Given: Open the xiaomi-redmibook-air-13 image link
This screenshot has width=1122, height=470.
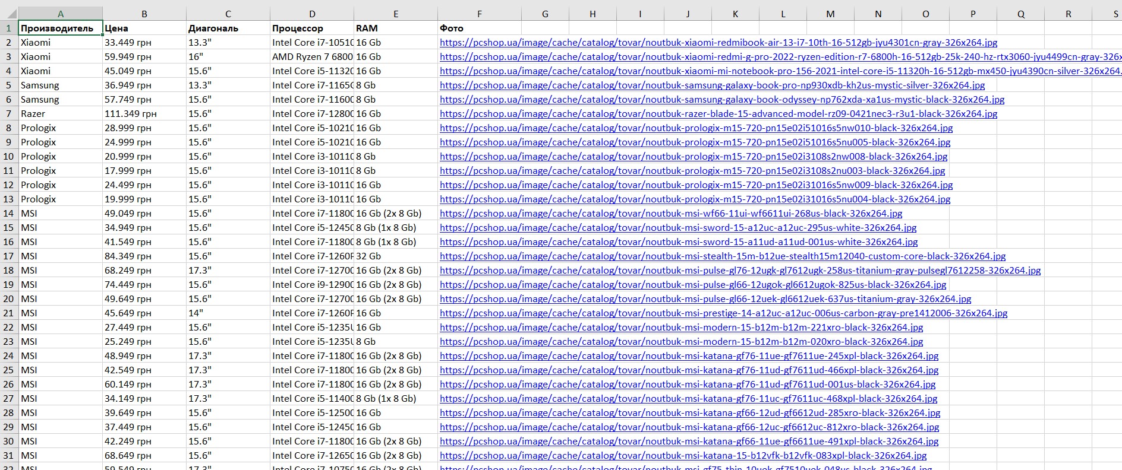Looking at the screenshot, I should (718, 43).
